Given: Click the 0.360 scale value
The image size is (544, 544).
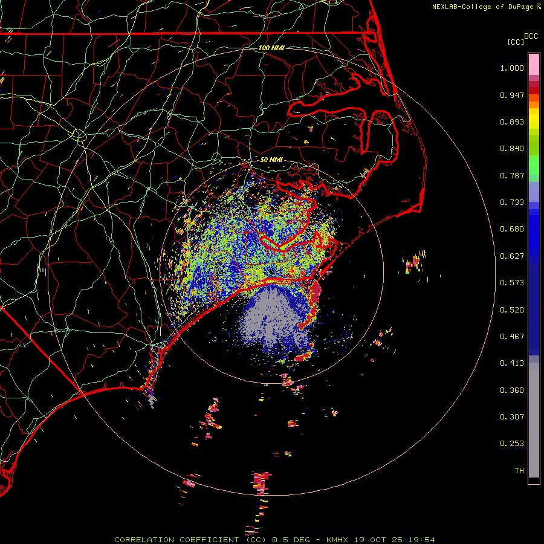Looking at the screenshot, I should pos(512,390).
